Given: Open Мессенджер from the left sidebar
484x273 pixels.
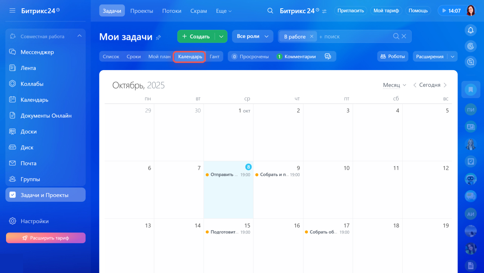Looking at the screenshot, I should (37, 52).
